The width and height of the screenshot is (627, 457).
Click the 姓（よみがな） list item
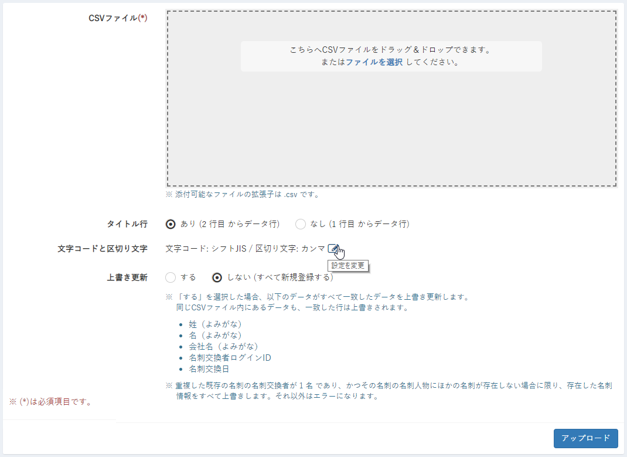coord(216,324)
